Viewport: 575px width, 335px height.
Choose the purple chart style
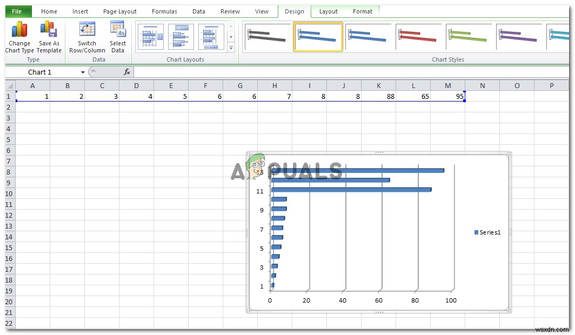pyautogui.click(x=519, y=37)
